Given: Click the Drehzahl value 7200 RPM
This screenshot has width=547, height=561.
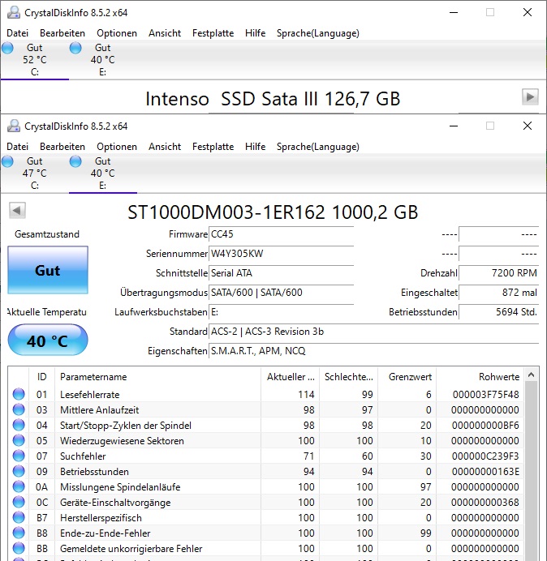Looking at the screenshot, I should 498,273.
